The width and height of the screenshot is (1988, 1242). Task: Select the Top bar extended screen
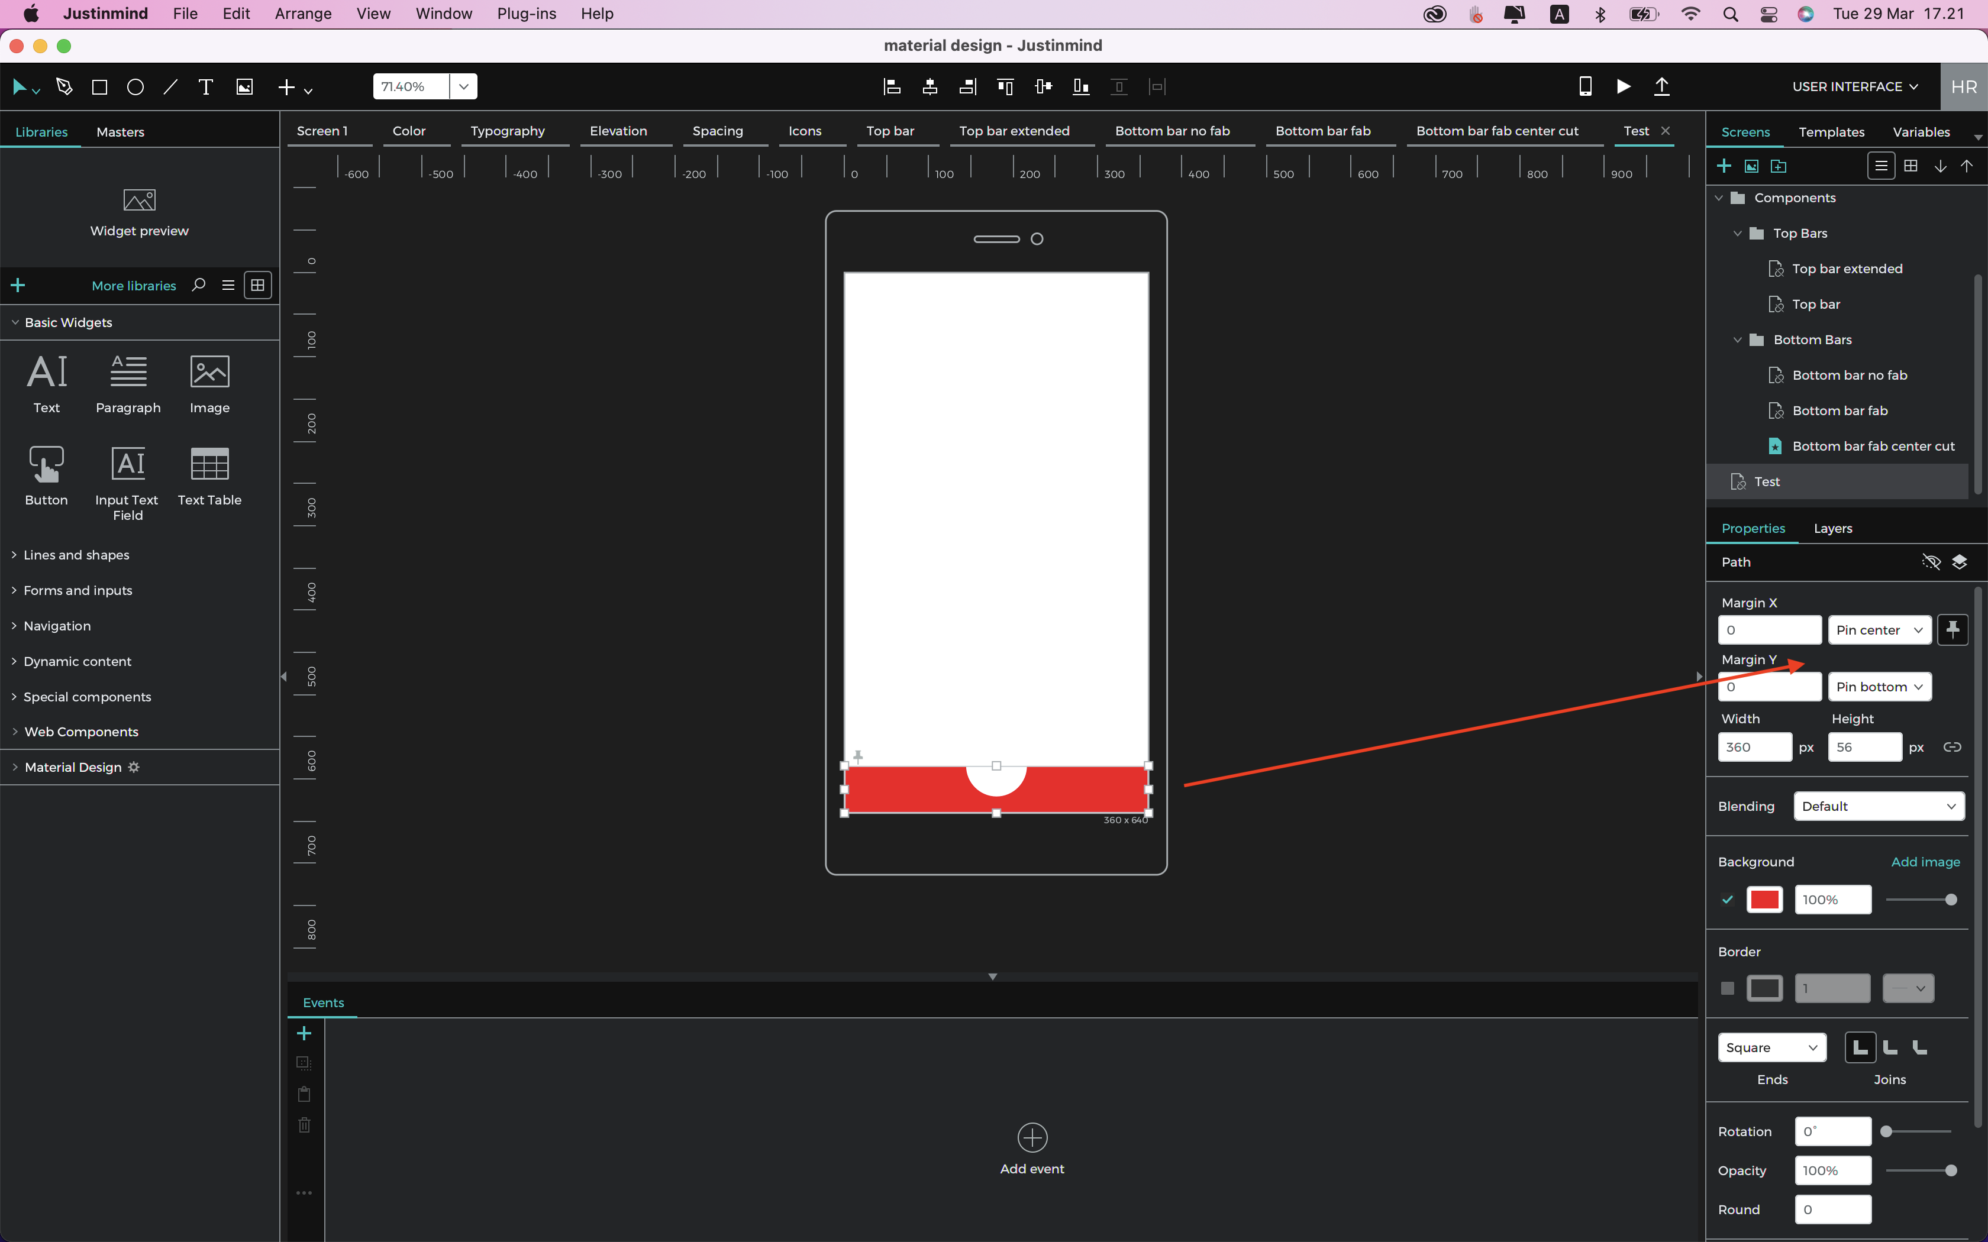tap(1847, 269)
